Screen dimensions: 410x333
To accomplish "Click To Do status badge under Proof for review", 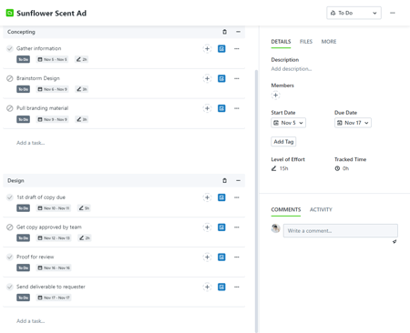I will (23, 267).
